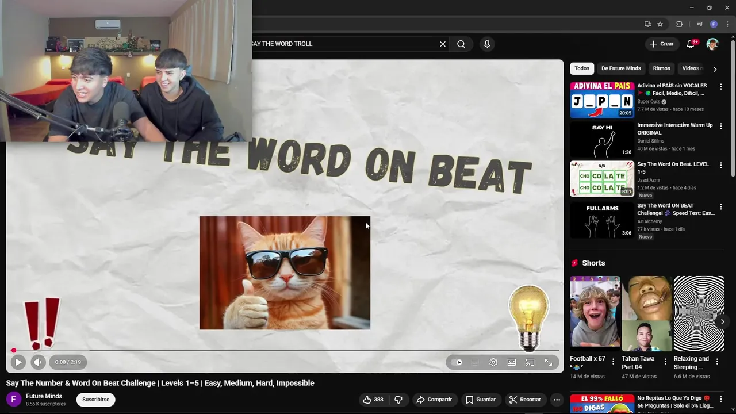Select the De Future Minds chip
736x414 pixels.
pyautogui.click(x=621, y=68)
